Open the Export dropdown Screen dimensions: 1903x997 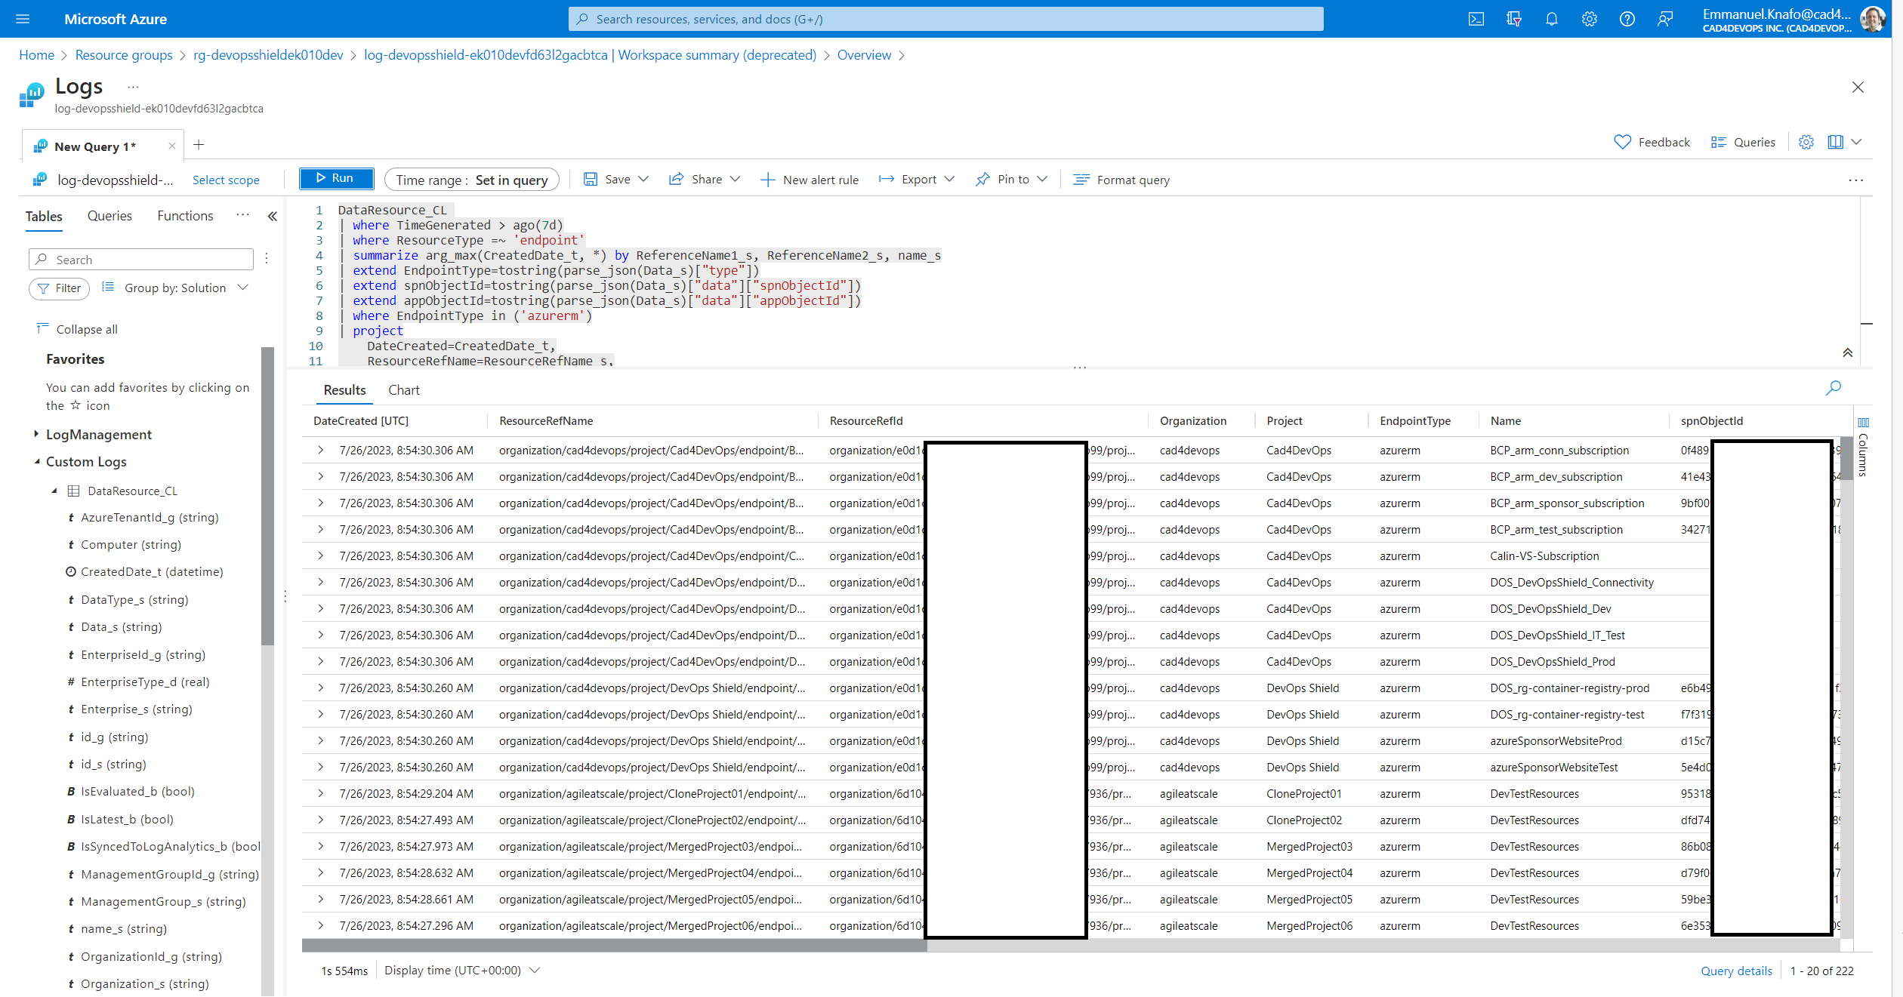coord(917,180)
